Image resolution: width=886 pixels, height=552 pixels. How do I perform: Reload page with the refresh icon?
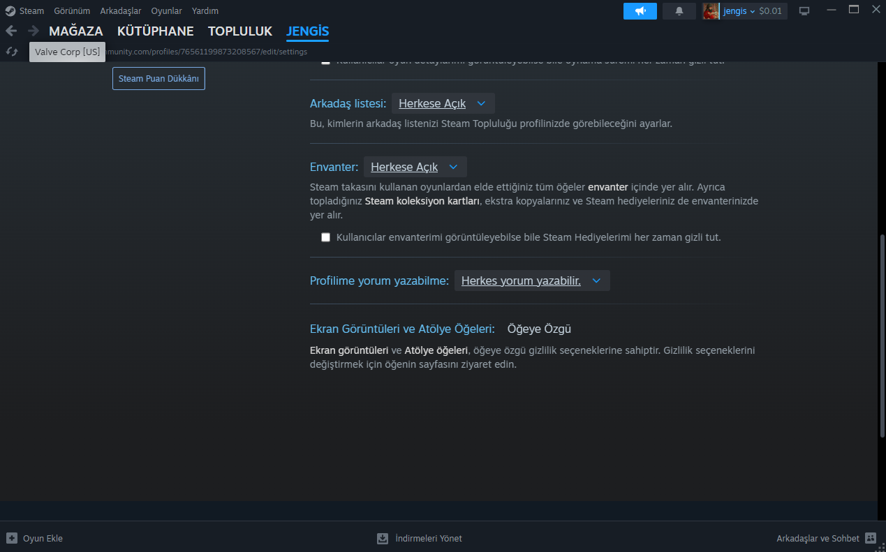tap(11, 52)
